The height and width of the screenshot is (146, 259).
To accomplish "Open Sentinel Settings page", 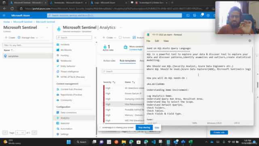I will [64, 134].
